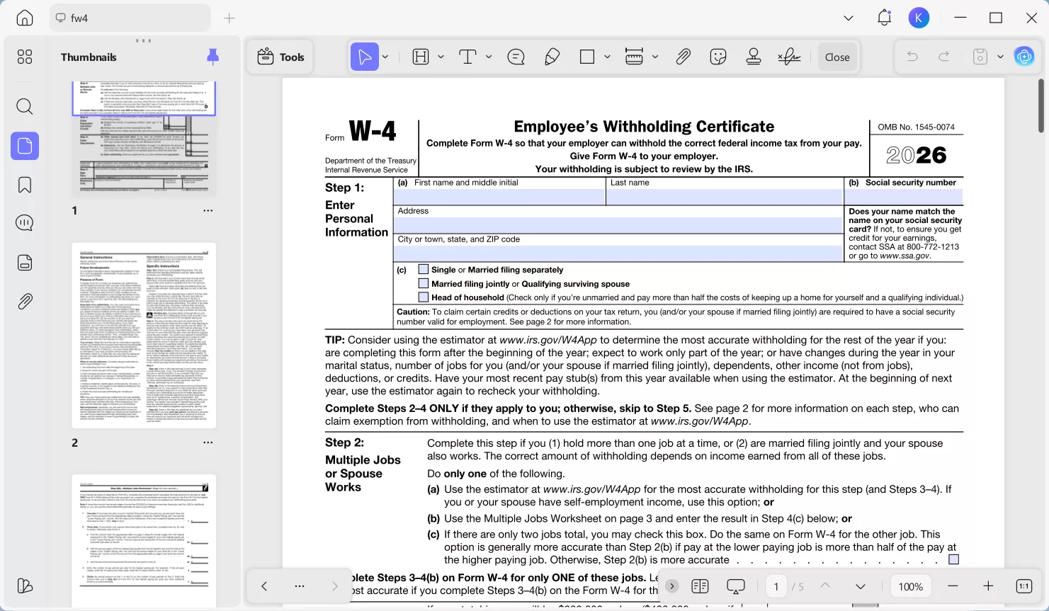Select the page 2 thumbnail
The width and height of the screenshot is (1049, 611).
pyautogui.click(x=144, y=336)
